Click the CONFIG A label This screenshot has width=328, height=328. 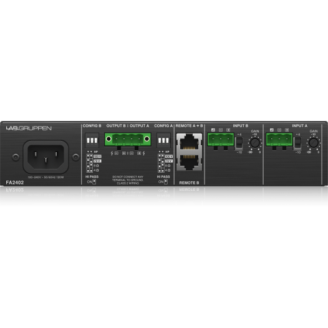coord(163,126)
